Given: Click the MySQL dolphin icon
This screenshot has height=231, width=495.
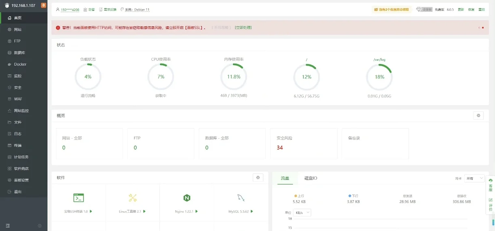Looking at the screenshot, I should point(241,198).
